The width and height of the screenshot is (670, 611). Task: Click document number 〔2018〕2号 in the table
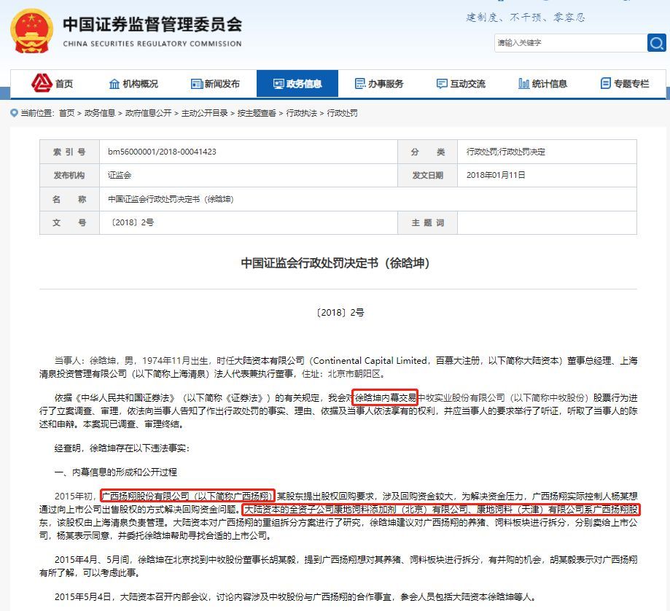pos(132,222)
